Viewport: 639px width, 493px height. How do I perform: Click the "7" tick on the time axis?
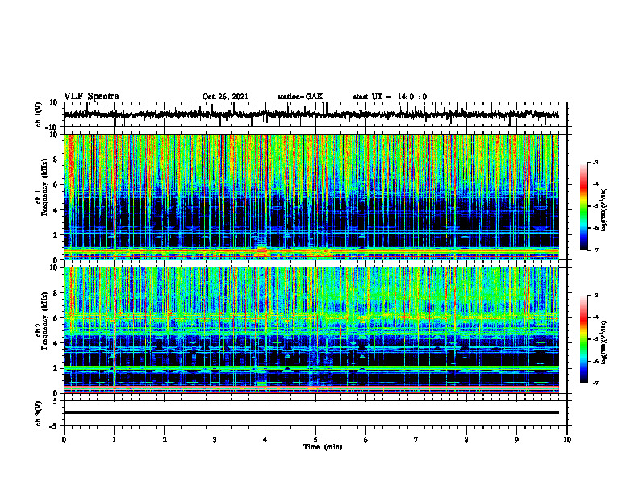[416, 440]
